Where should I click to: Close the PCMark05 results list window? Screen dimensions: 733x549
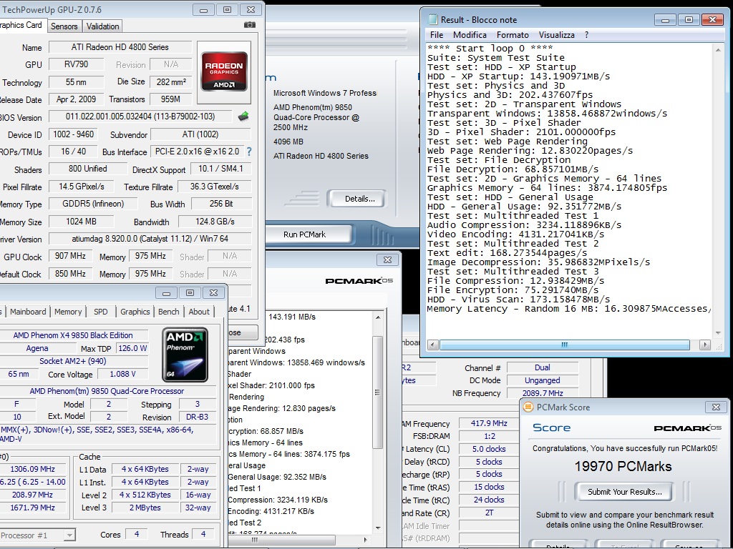click(x=387, y=260)
